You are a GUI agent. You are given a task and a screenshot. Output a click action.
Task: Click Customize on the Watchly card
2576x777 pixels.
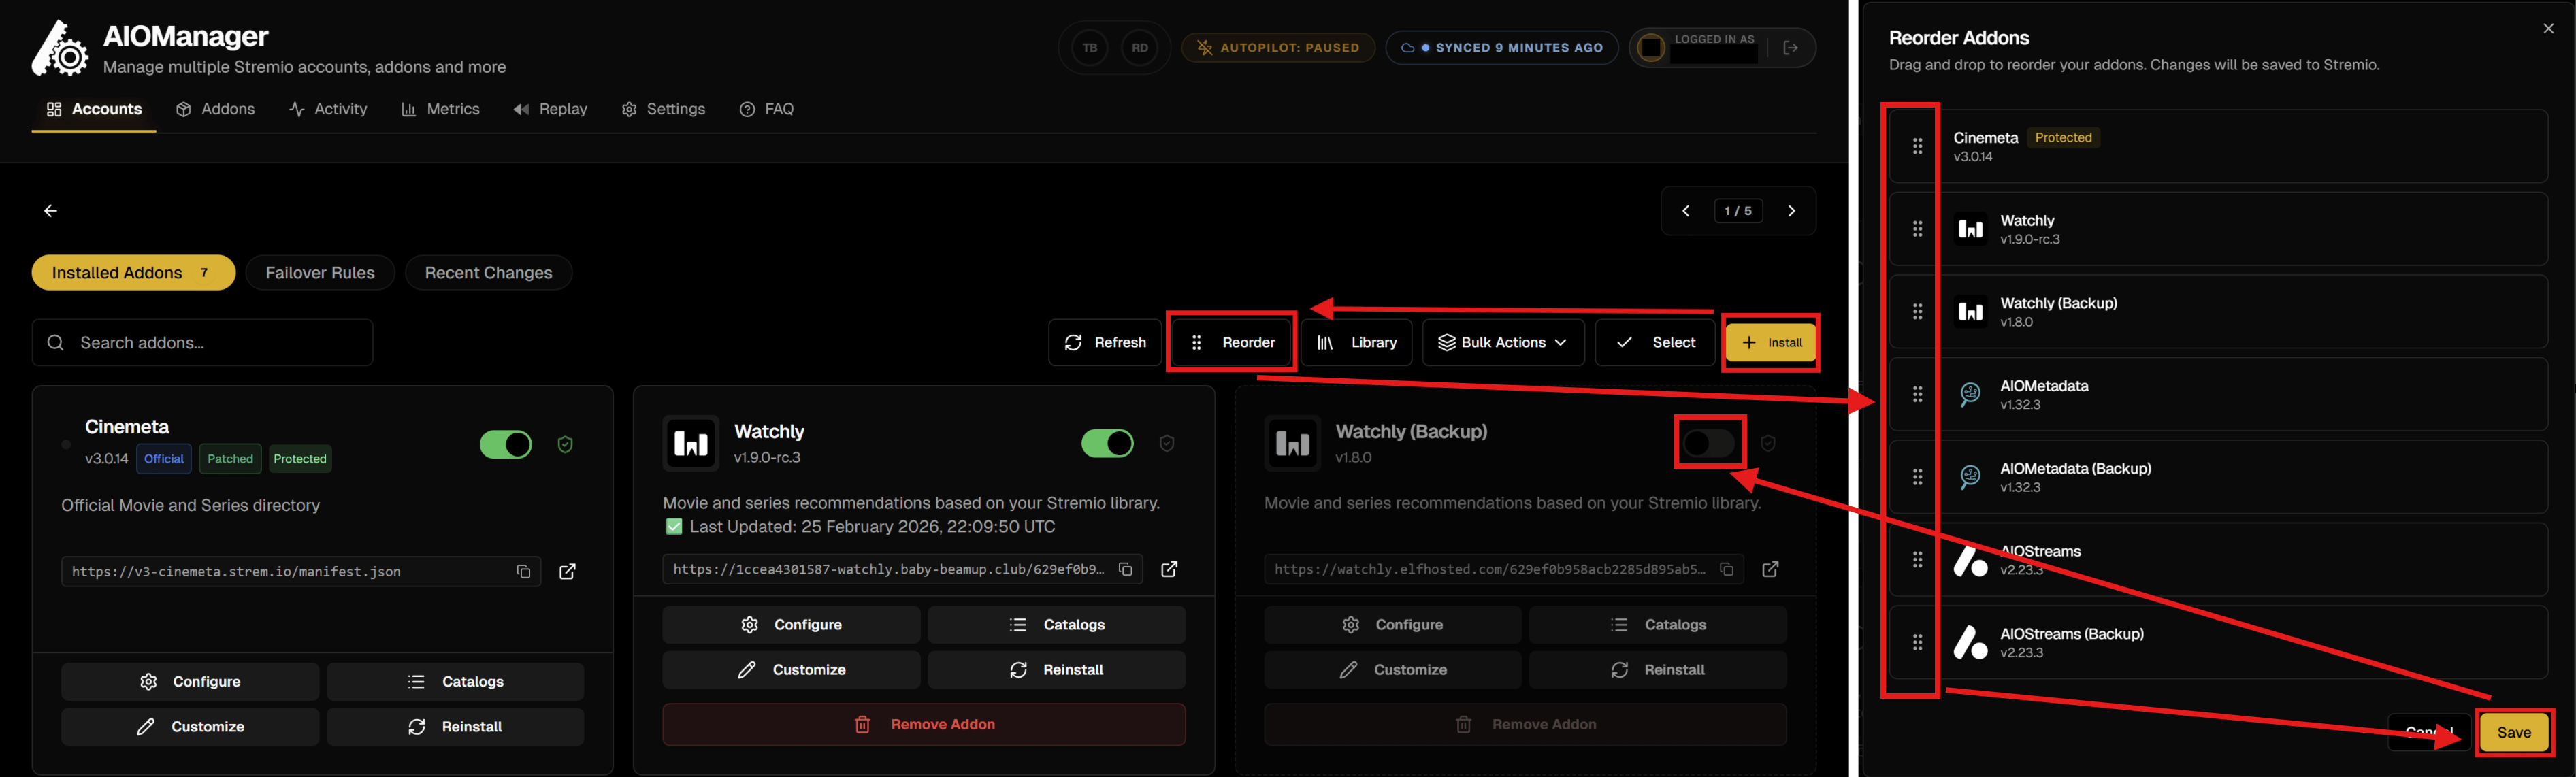791,670
